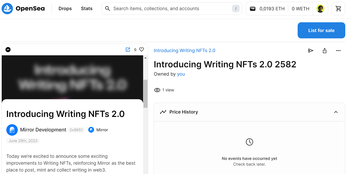This screenshot has height=174, width=351.
Task: Open the Mirror Development author name
Action: tap(43, 130)
